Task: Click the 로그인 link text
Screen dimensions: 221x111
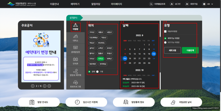Action: [x=178, y=4]
